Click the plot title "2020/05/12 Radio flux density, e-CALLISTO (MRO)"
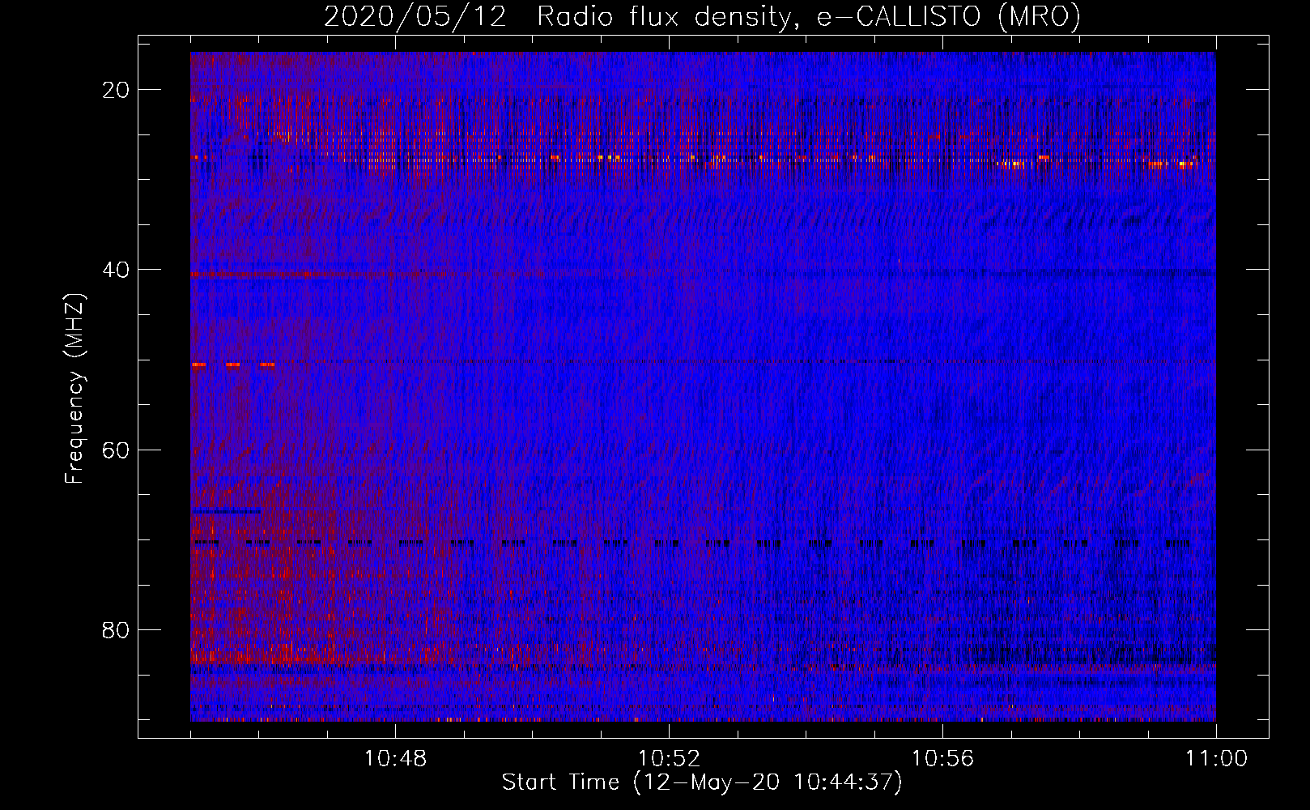1310x810 pixels. click(702, 17)
